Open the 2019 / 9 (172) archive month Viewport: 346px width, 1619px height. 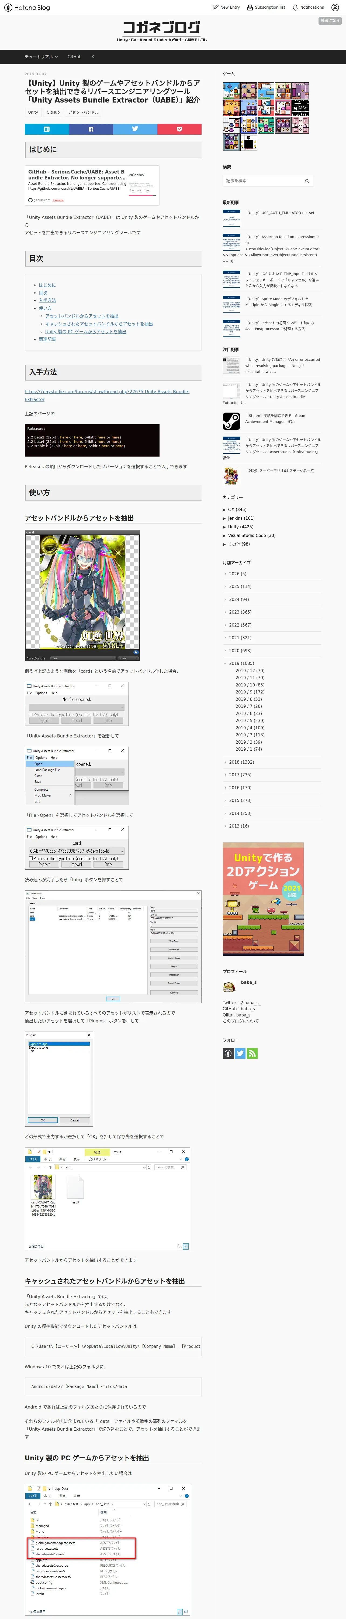(250, 692)
